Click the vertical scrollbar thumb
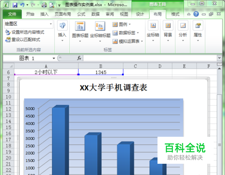Screen dimensions: 225x175 coord(220,135)
